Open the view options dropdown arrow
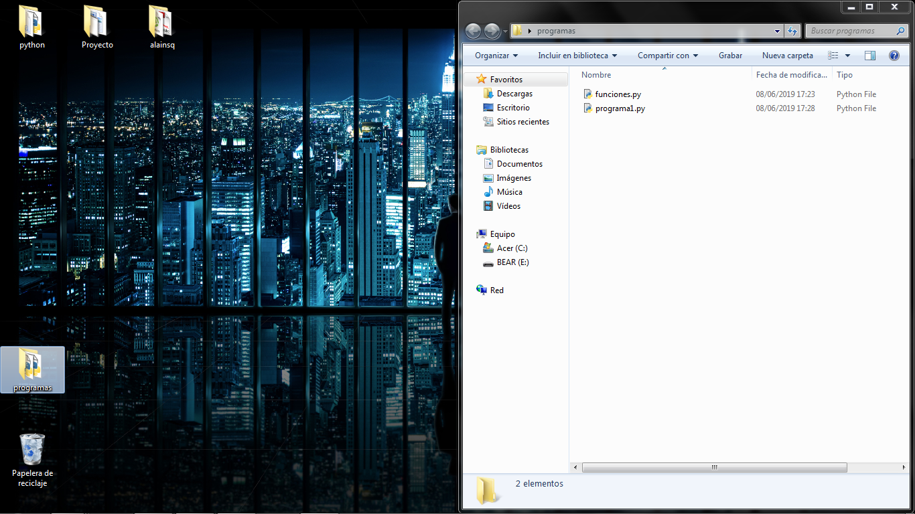The width and height of the screenshot is (915, 514). pos(847,56)
